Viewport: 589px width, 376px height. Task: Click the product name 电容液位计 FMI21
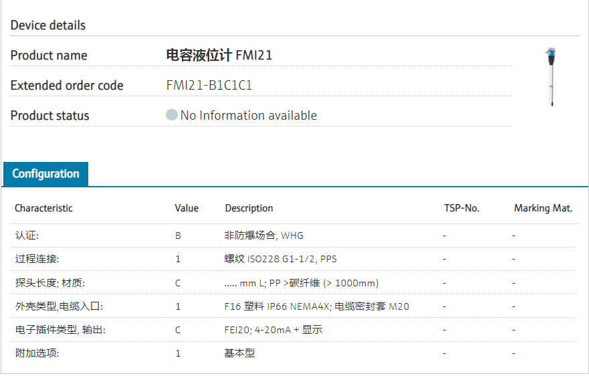click(219, 56)
